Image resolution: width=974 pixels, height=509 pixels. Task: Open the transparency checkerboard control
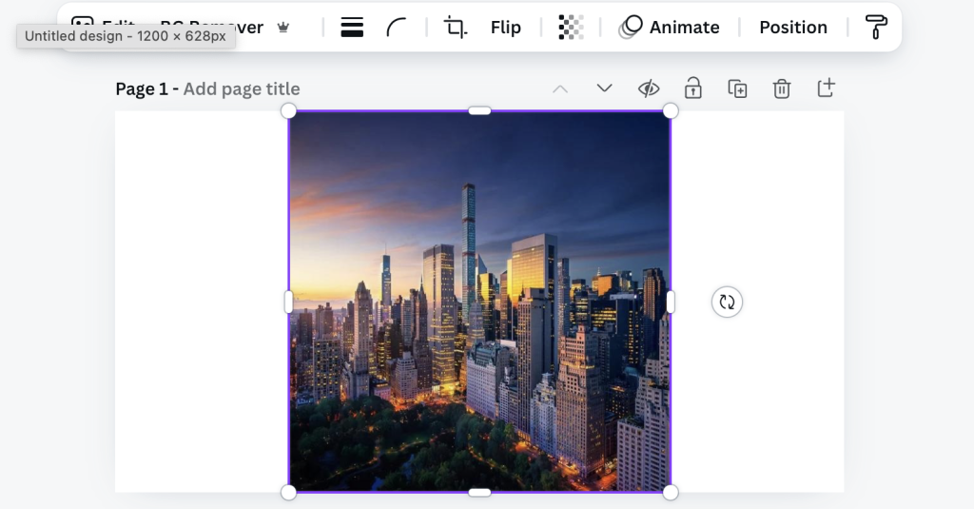point(571,28)
